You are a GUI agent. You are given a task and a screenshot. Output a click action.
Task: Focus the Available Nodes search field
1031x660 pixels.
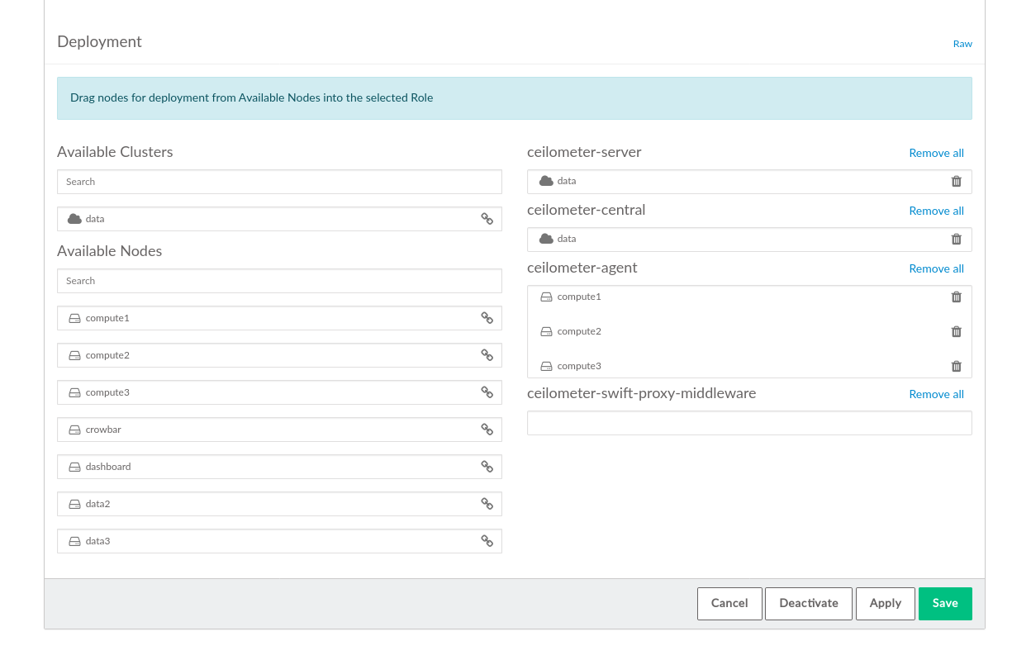point(279,281)
